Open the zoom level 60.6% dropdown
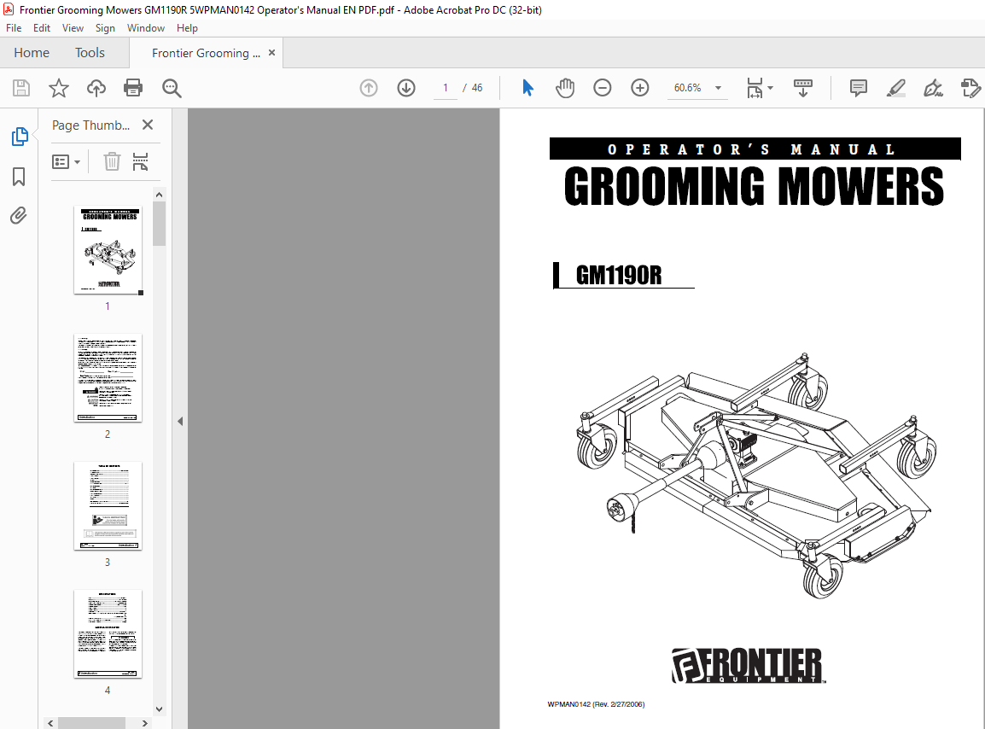The width and height of the screenshot is (985, 729). 718,88
